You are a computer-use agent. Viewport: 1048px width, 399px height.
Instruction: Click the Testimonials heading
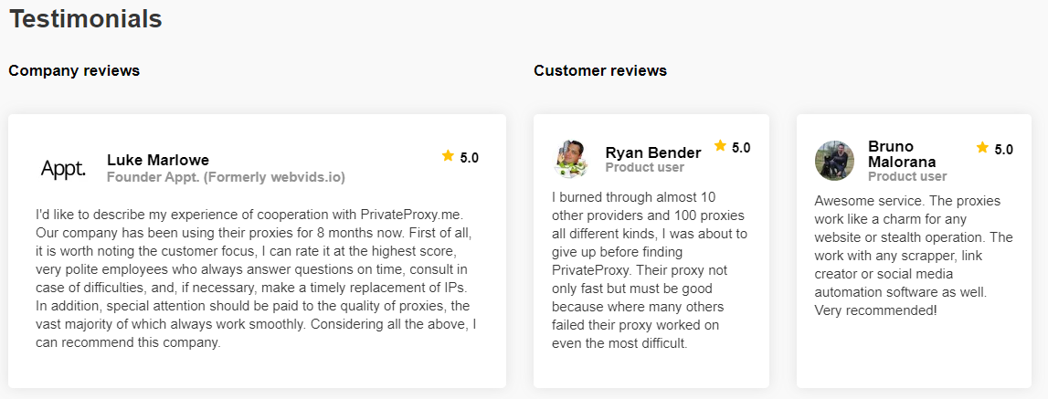coord(86,18)
